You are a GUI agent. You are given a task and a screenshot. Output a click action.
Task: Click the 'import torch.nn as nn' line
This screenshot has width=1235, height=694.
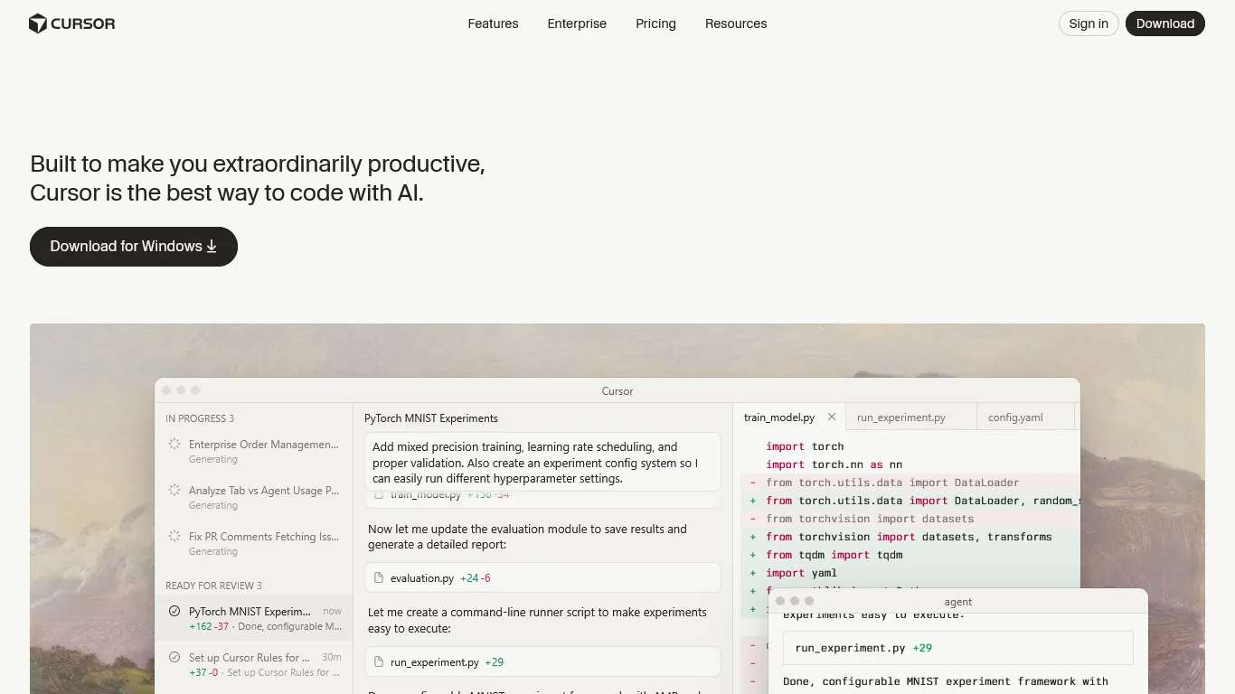coord(834,464)
